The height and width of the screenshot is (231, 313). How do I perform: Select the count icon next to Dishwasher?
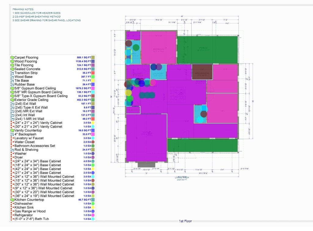click(x=12, y=204)
